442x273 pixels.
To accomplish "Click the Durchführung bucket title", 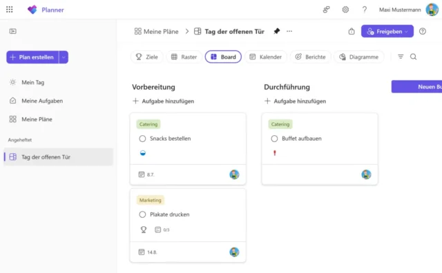I will [287, 87].
